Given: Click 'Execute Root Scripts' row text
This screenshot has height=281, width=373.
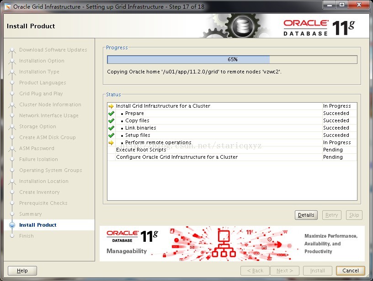Looking at the screenshot, I should tap(141, 150).
